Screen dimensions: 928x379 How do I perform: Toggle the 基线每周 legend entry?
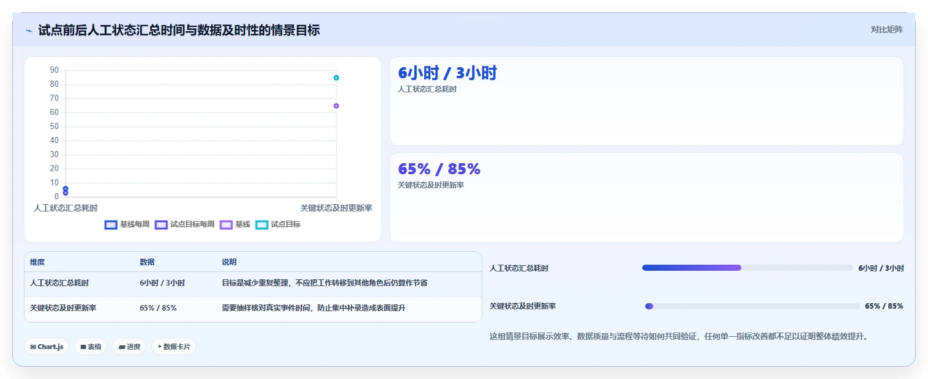[x=127, y=224]
